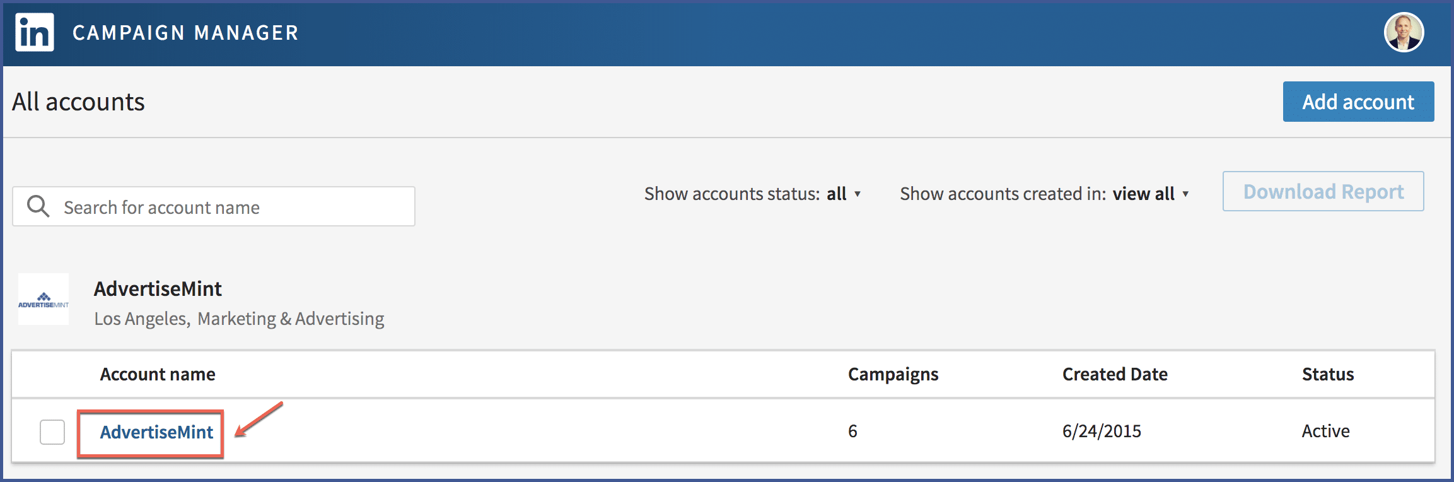
Task: Click the Add account button
Action: coord(1358,102)
